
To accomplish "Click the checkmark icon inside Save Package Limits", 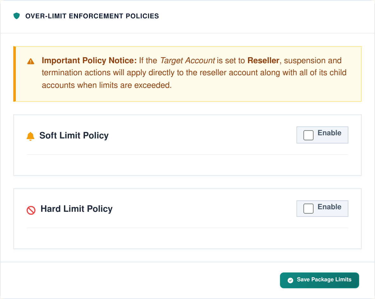I will 290,280.
